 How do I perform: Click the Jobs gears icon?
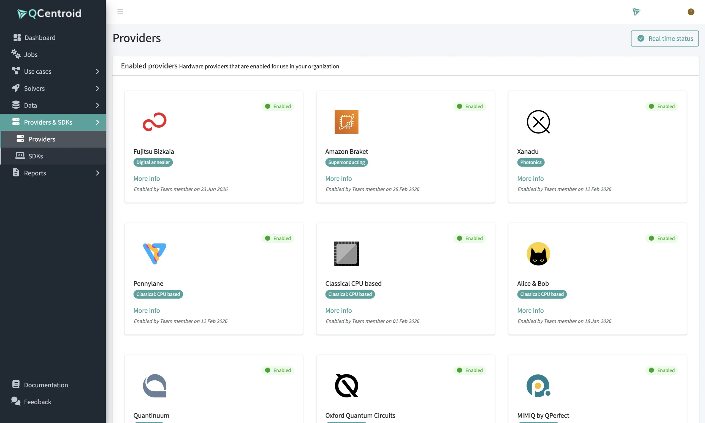pyautogui.click(x=16, y=54)
